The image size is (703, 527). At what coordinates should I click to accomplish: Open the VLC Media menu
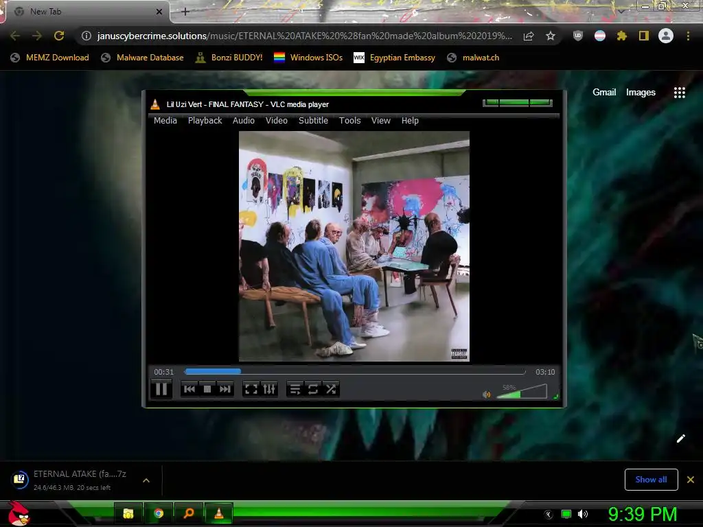coord(165,121)
